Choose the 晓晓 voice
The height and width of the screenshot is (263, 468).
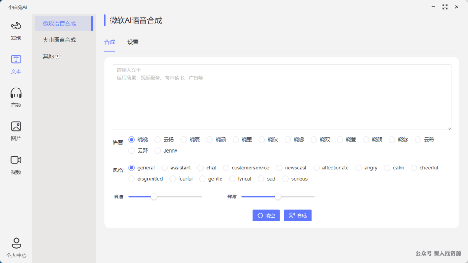click(132, 140)
